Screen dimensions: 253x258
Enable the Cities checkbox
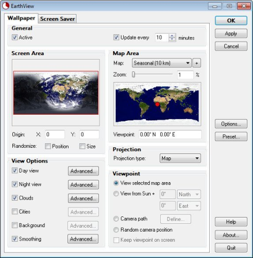[15, 211]
